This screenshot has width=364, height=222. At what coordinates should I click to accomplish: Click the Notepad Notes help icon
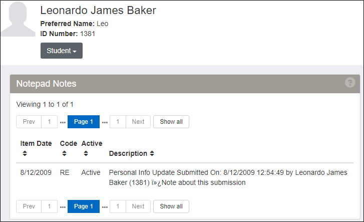tap(350, 83)
